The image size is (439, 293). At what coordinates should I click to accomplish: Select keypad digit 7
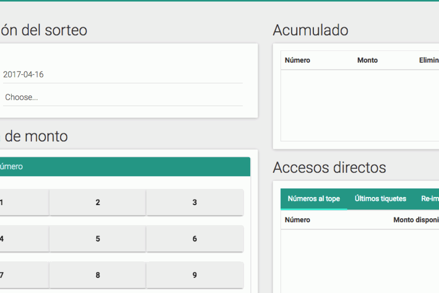coord(23,275)
